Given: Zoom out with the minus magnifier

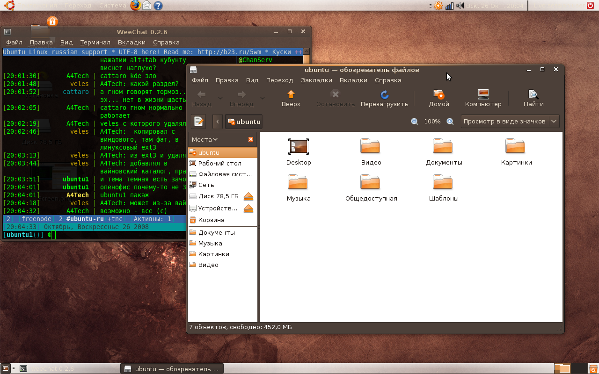Looking at the screenshot, I should (415, 122).
